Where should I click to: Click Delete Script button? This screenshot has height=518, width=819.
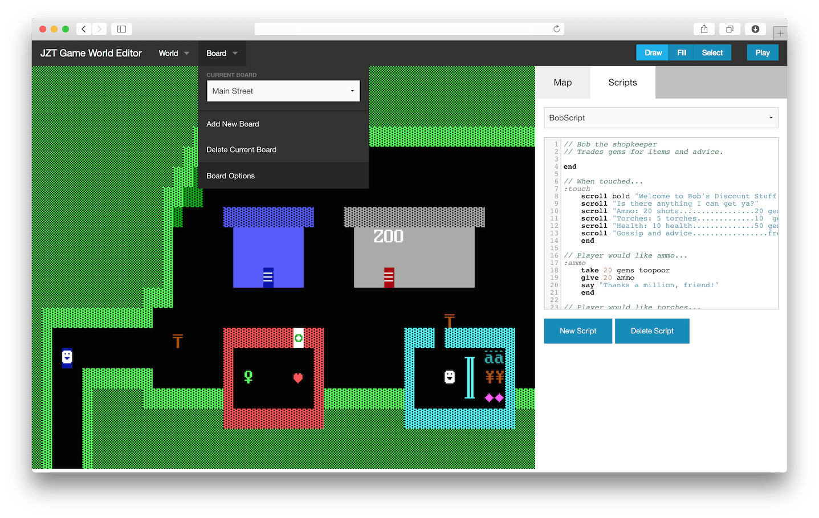click(x=652, y=331)
